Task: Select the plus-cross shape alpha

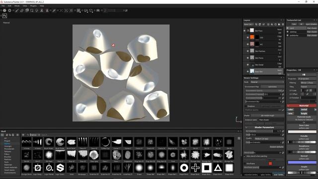Action: click(x=195, y=168)
